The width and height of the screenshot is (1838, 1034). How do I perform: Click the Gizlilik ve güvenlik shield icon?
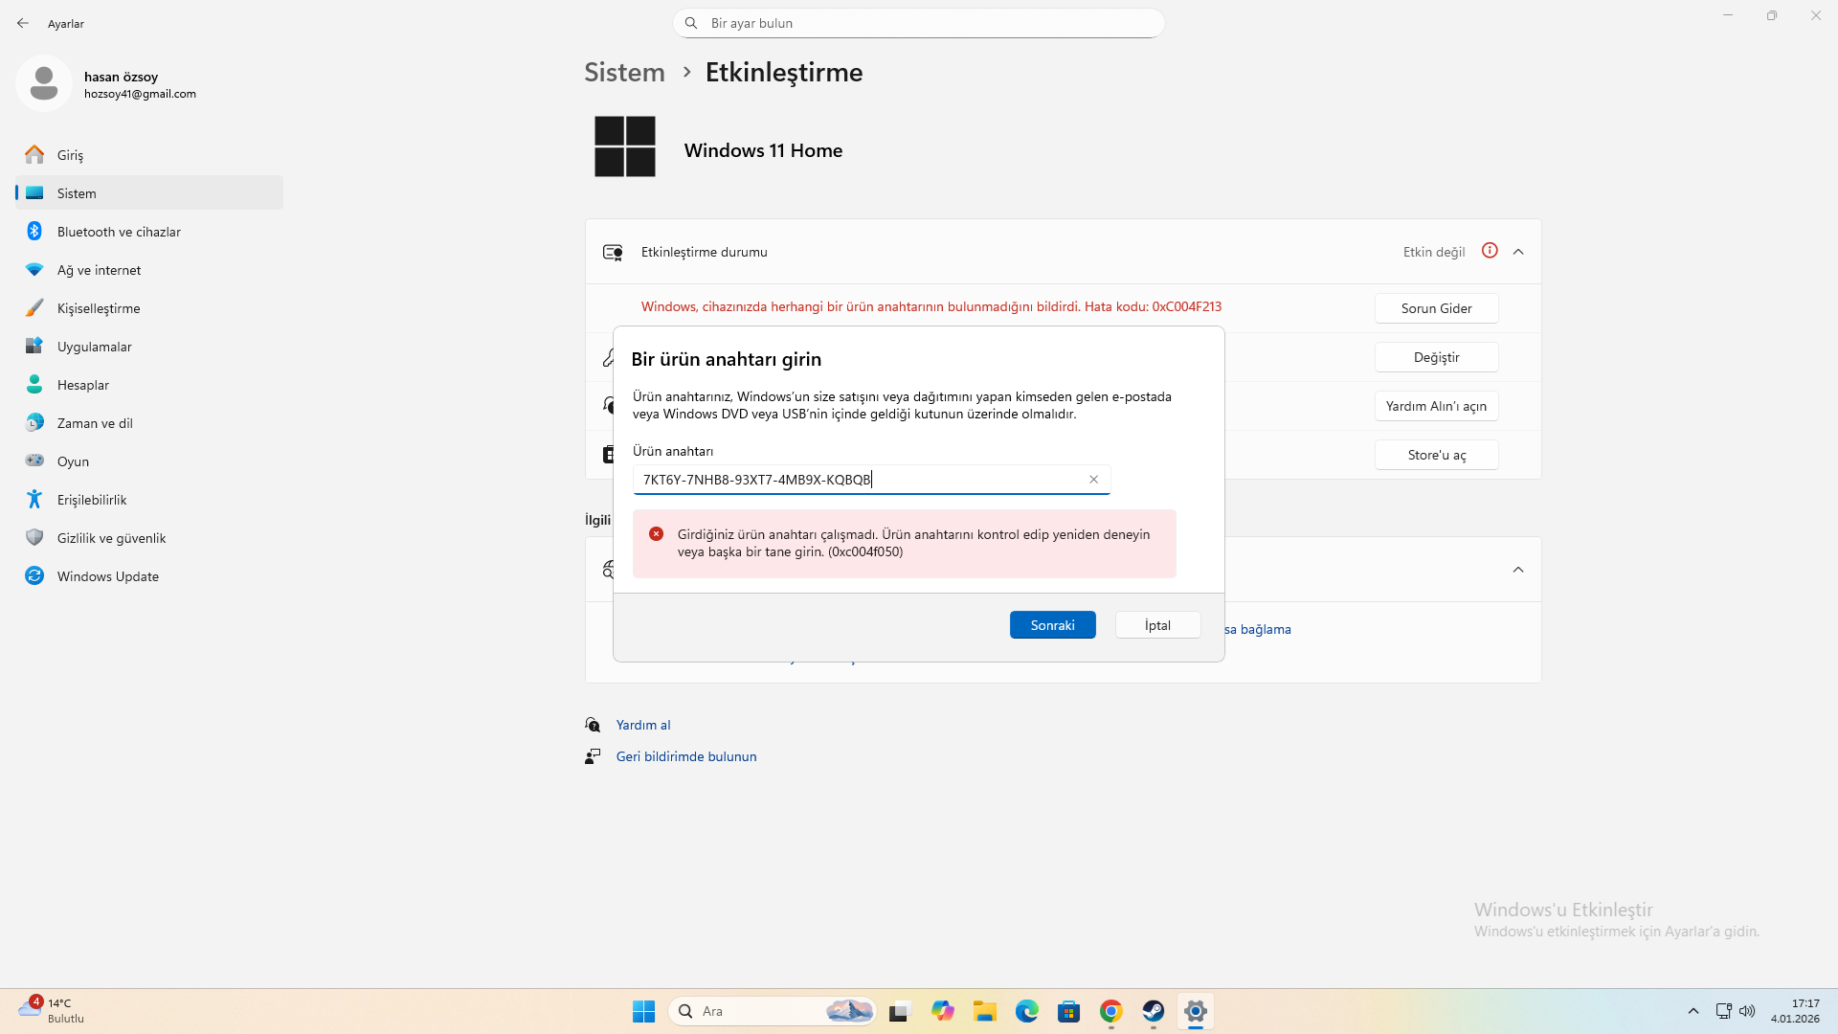34,537
